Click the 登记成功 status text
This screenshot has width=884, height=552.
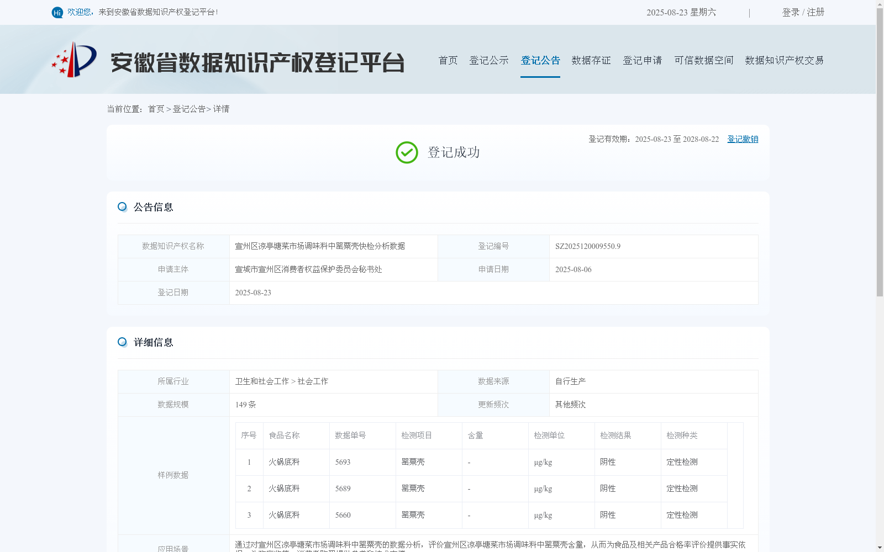coord(454,152)
